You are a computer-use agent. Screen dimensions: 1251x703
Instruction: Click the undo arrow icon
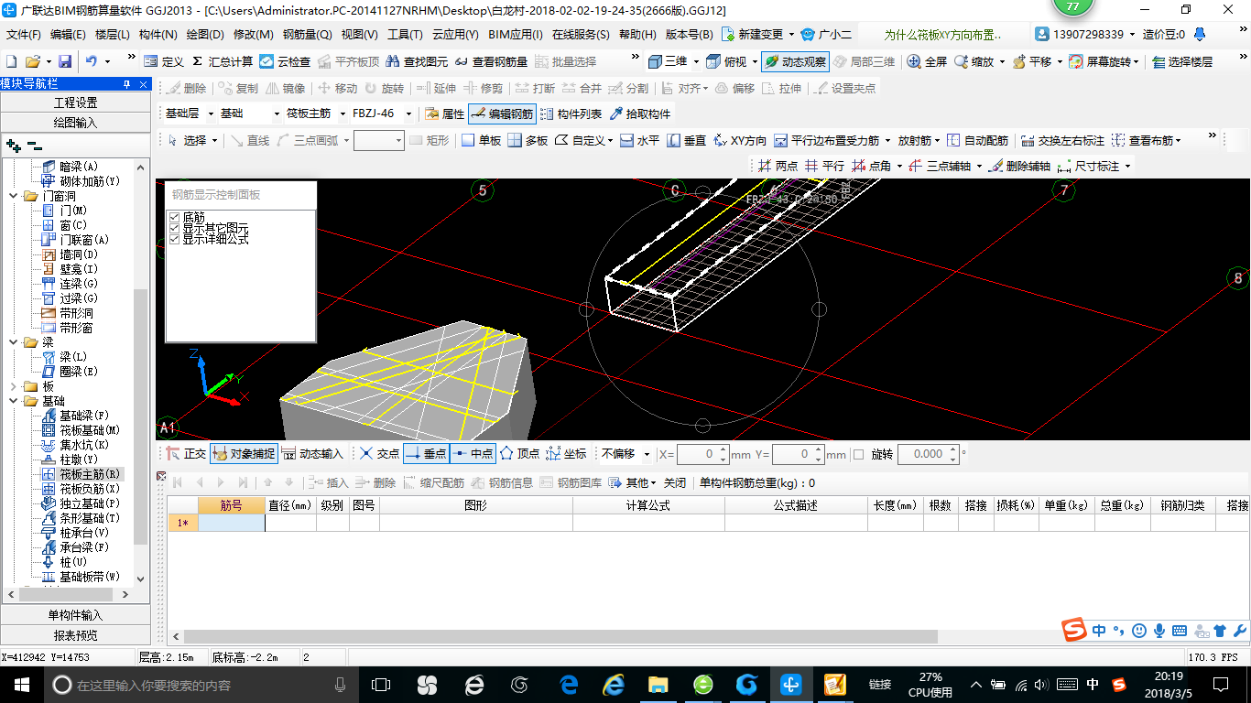[x=92, y=61]
